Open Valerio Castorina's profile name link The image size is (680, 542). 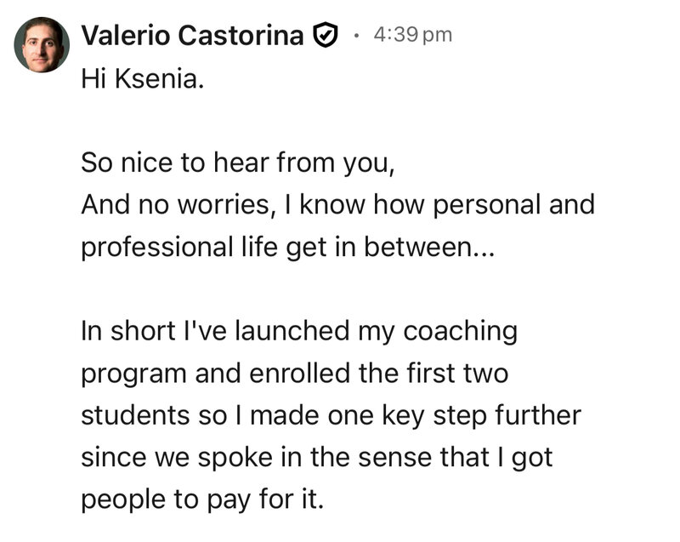pos(193,35)
